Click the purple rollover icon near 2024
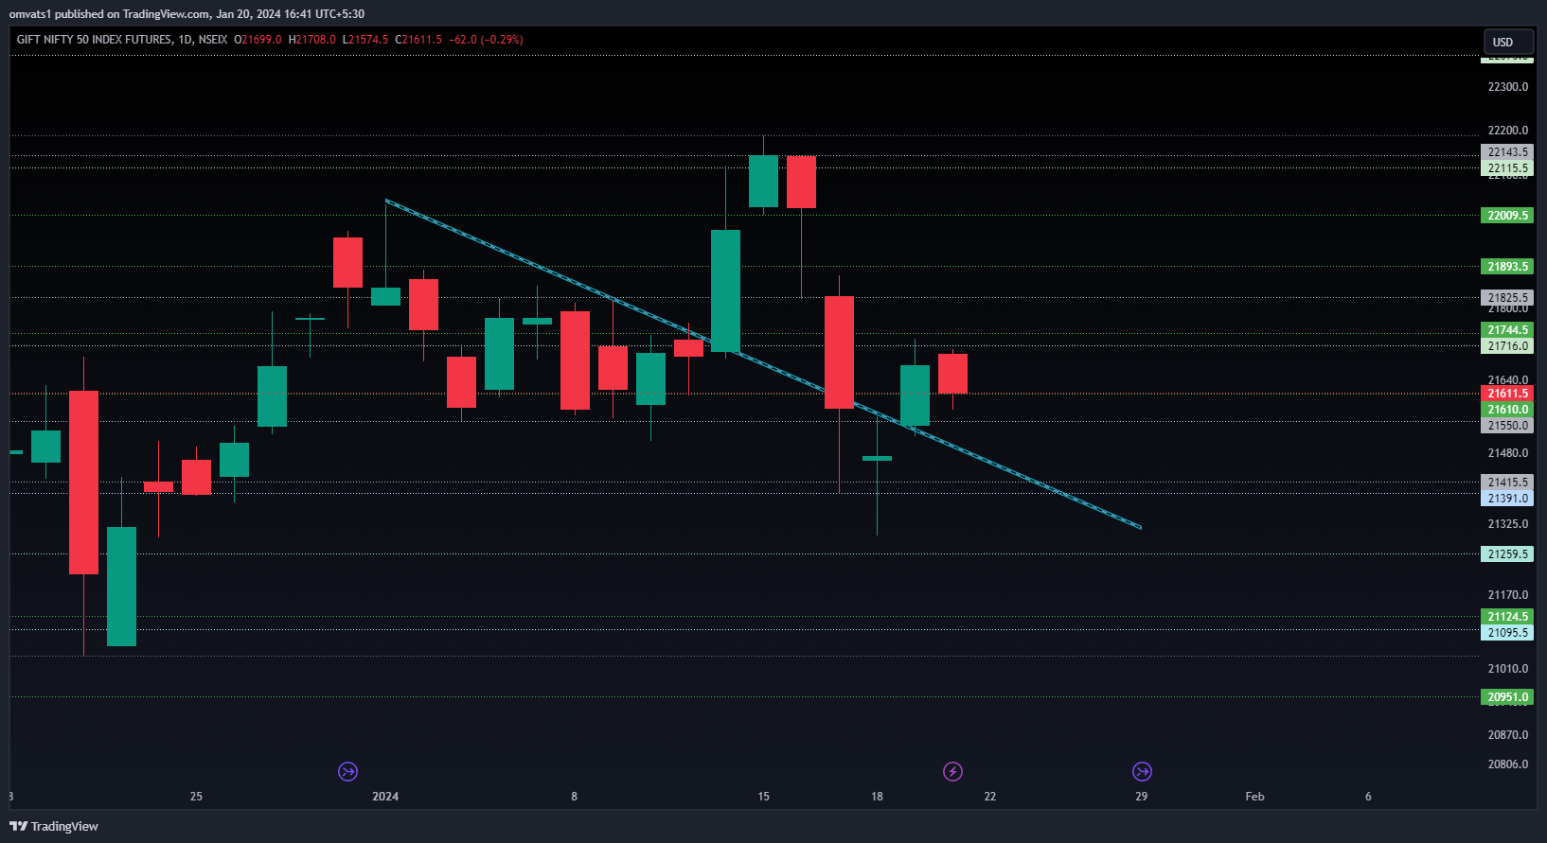Viewport: 1547px width, 843px height. coord(348,772)
